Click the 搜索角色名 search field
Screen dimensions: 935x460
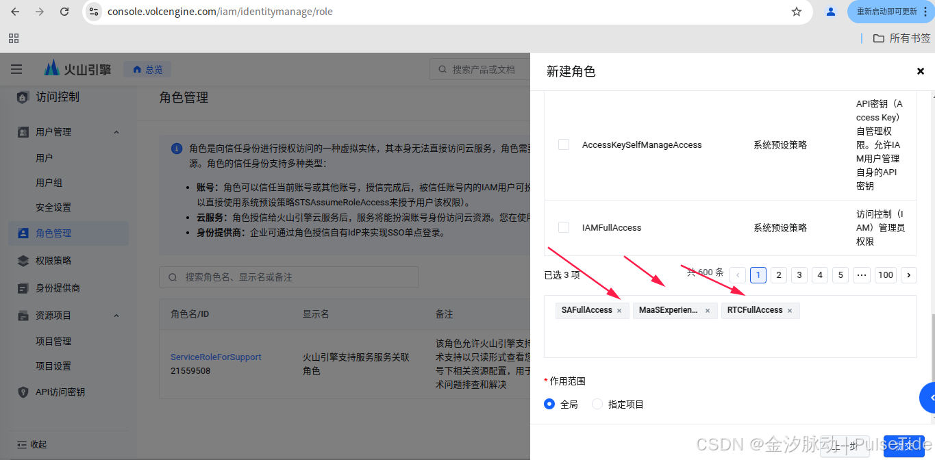click(x=289, y=277)
